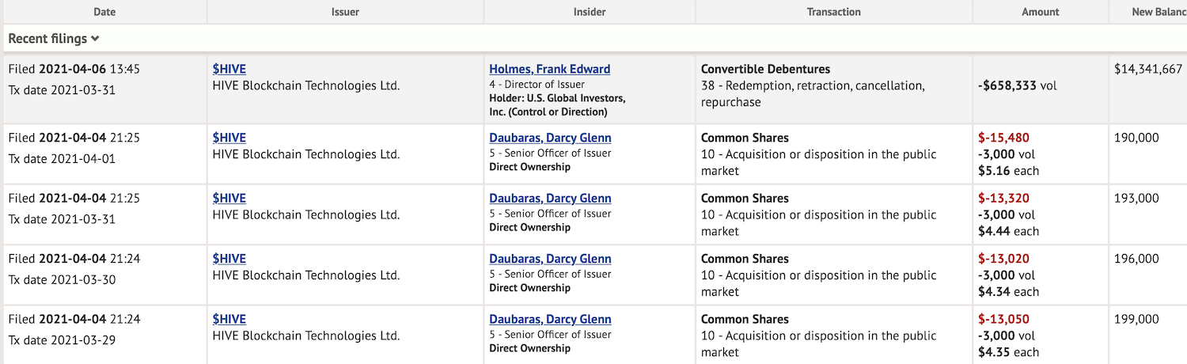Open Daubaras link in the $-13,320 row

(x=550, y=199)
